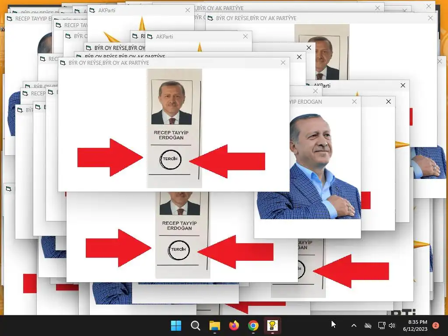Viewport: 448px width, 336px height.
Task: Click the TERCİH stamp in the front ballot window
Action: click(170, 159)
